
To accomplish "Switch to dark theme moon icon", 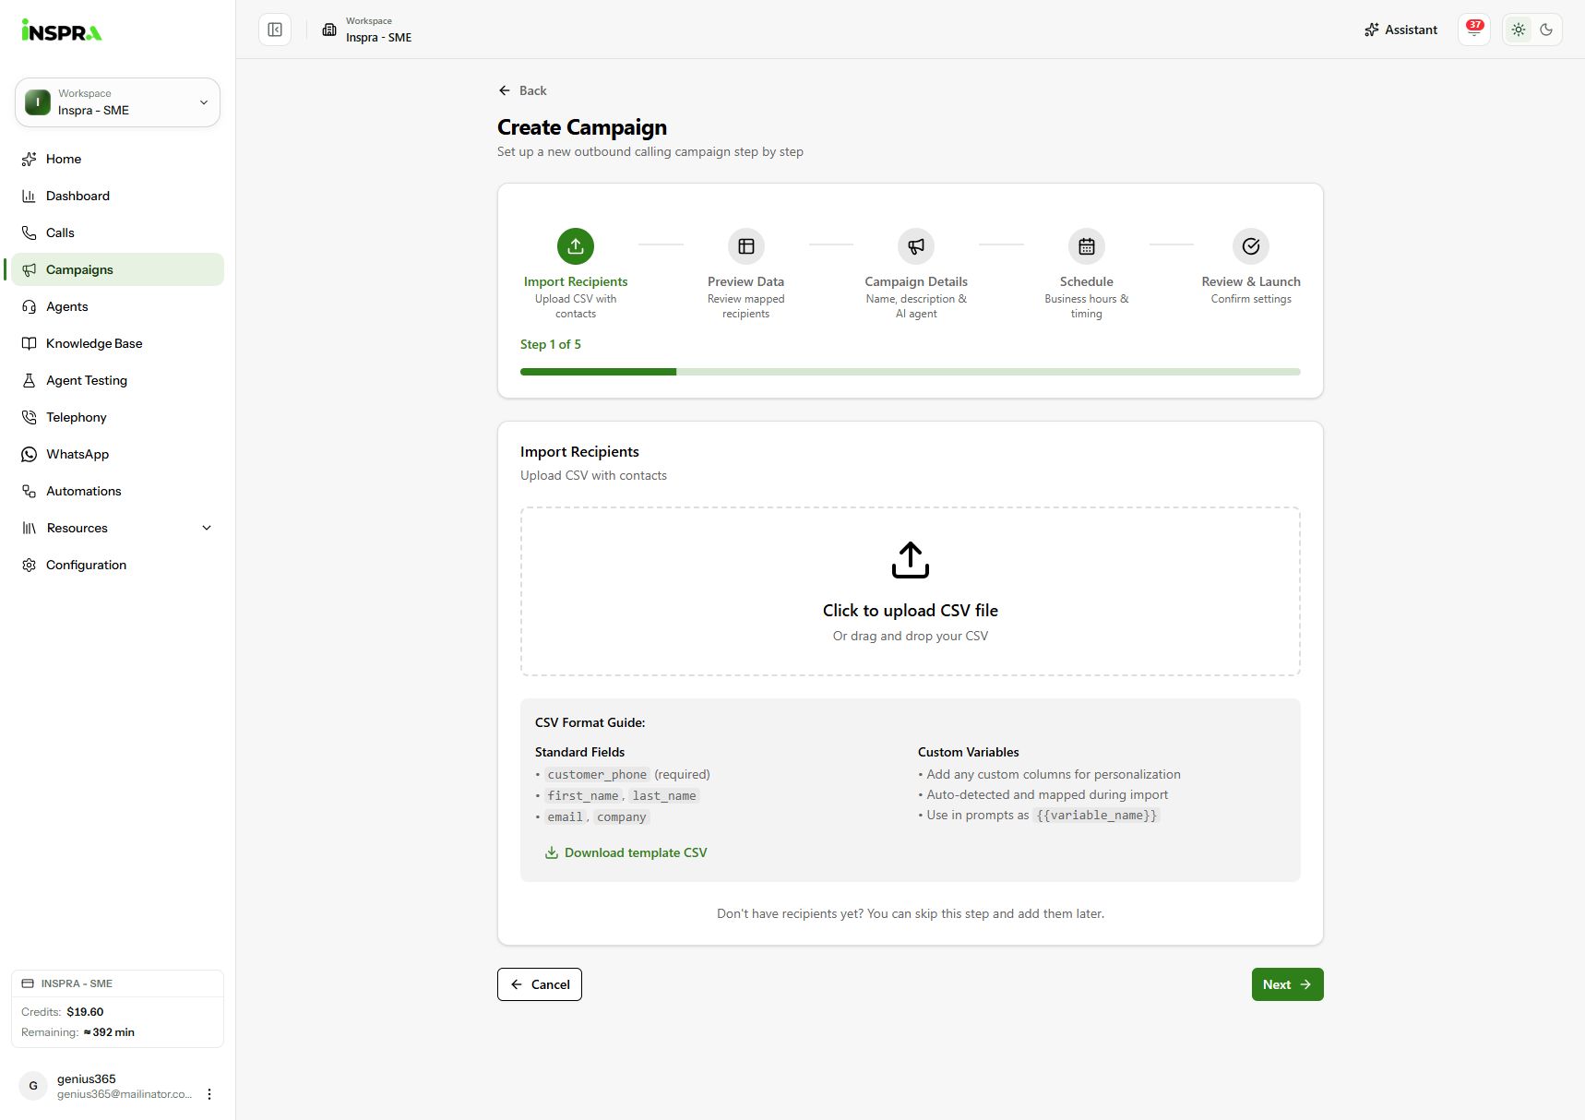I will pyautogui.click(x=1546, y=30).
